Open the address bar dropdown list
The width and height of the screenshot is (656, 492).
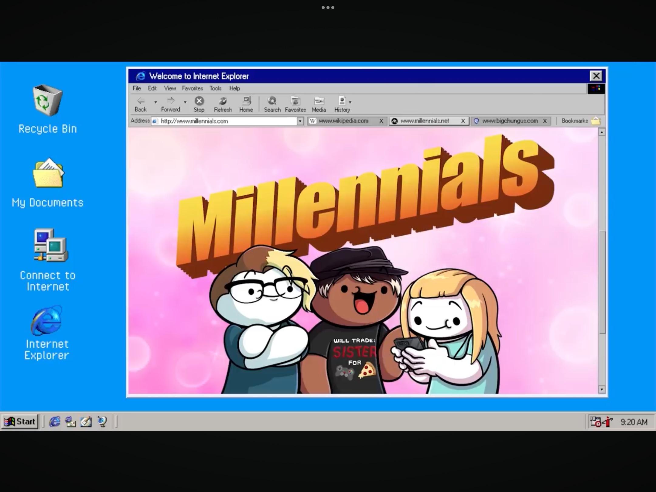300,121
